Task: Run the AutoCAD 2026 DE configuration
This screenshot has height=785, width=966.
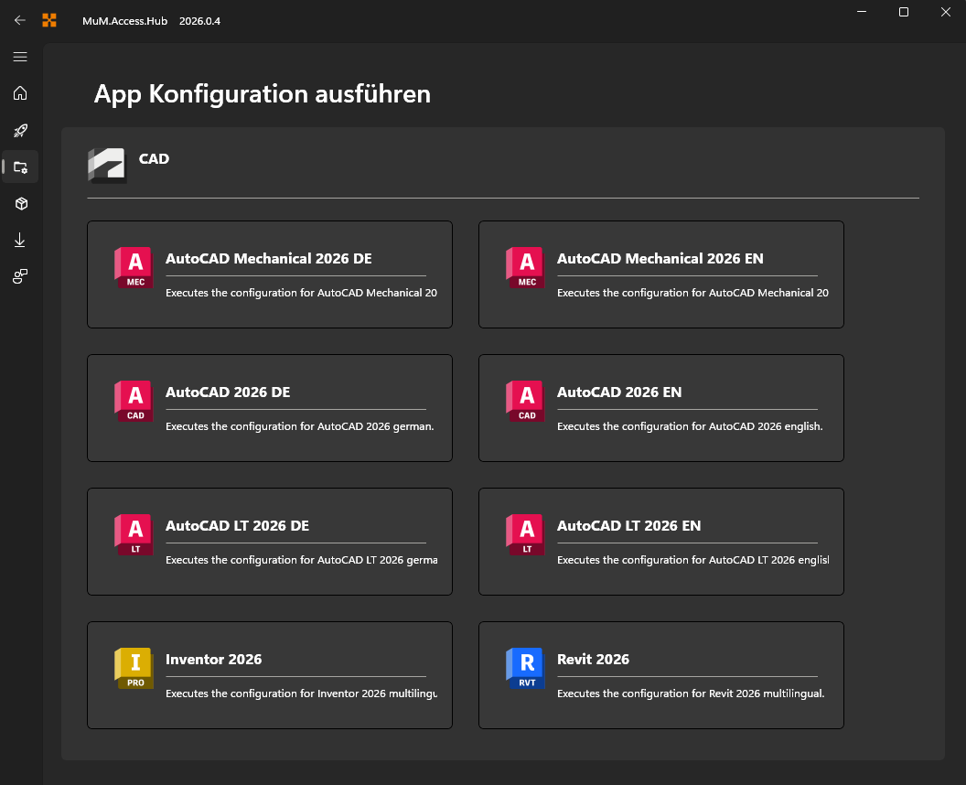Action: 269,408
